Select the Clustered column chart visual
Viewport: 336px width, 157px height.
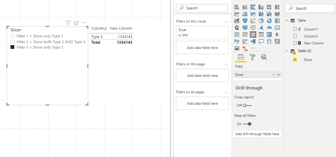(x=261, y=7)
